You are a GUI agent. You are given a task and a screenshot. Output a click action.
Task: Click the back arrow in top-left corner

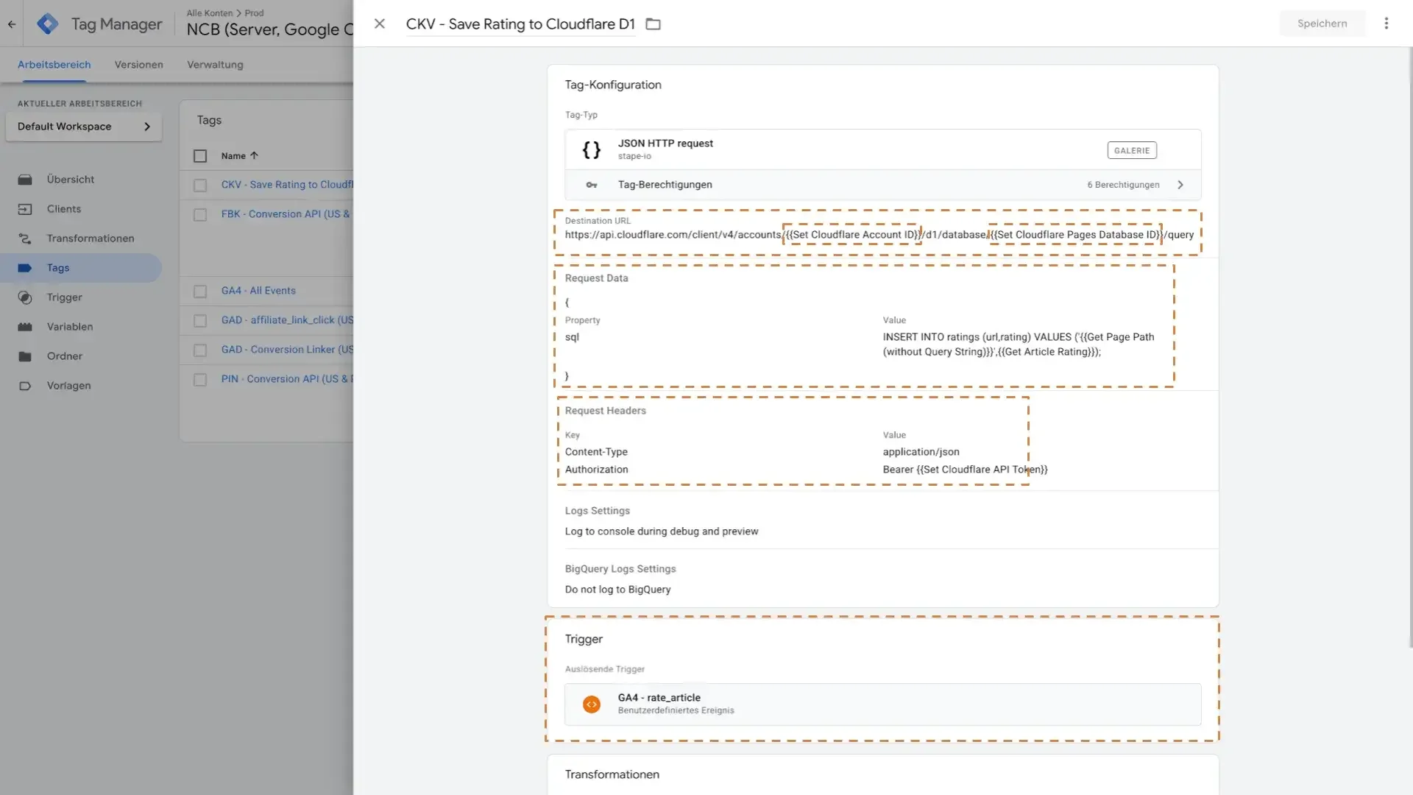(12, 24)
